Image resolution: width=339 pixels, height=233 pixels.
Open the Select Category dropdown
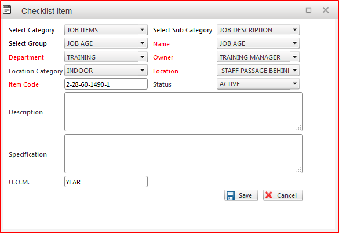(106, 29)
